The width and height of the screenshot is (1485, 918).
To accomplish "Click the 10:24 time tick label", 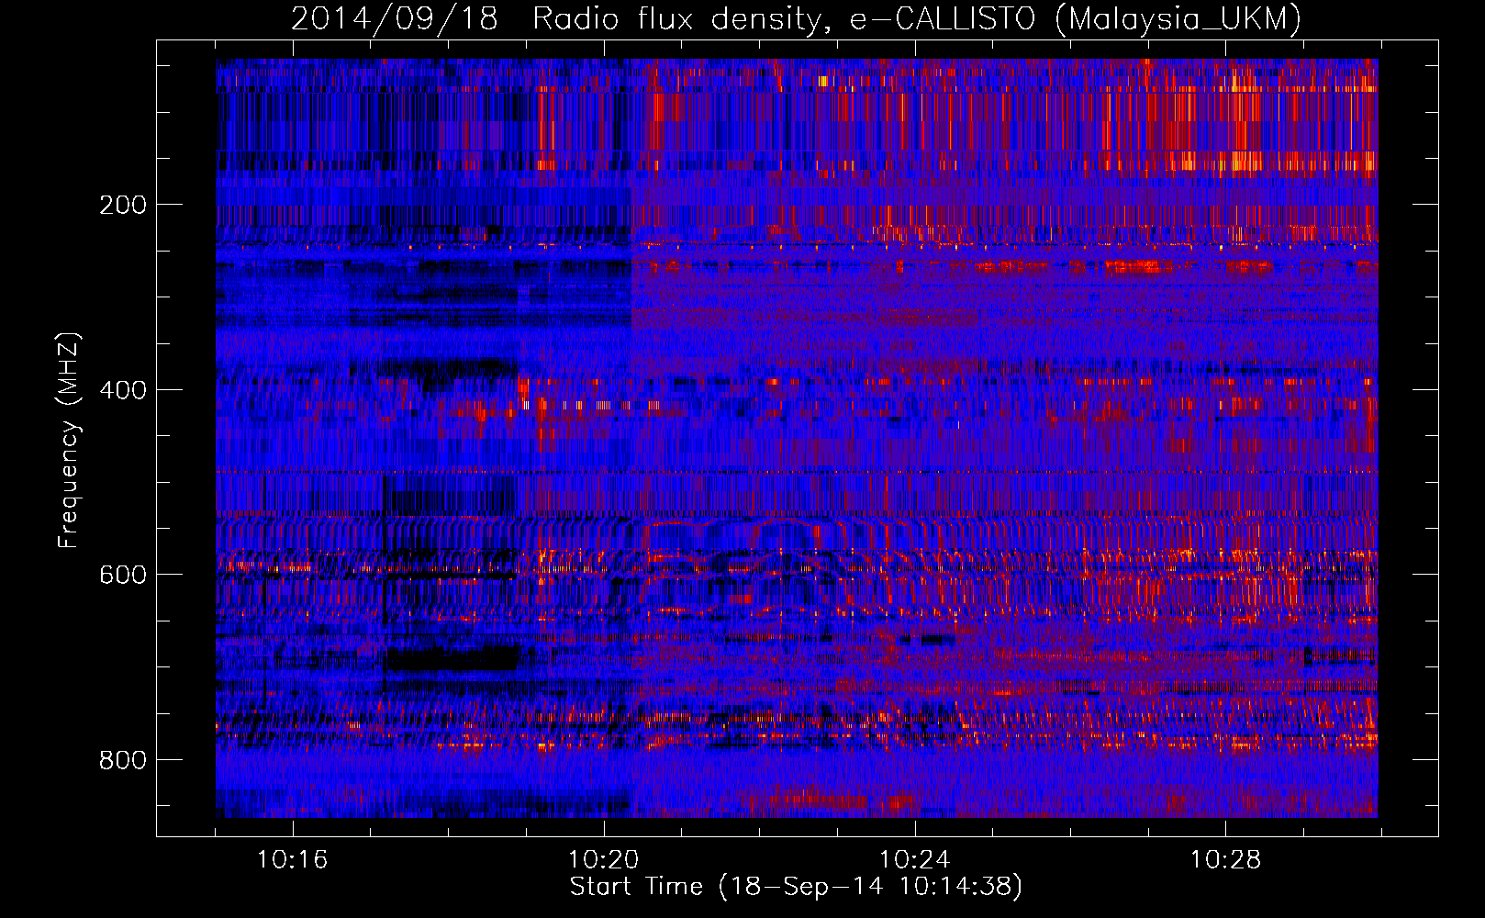I will 914,860.
